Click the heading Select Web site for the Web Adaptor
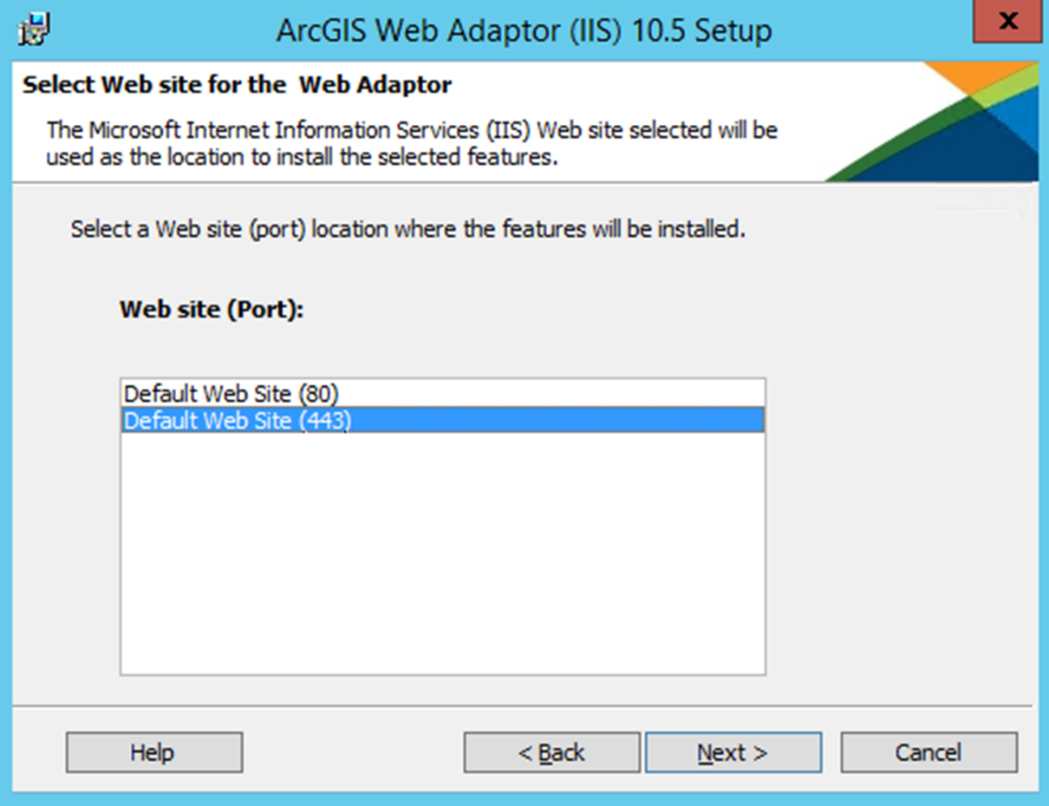Image resolution: width=1049 pixels, height=806 pixels. (237, 85)
